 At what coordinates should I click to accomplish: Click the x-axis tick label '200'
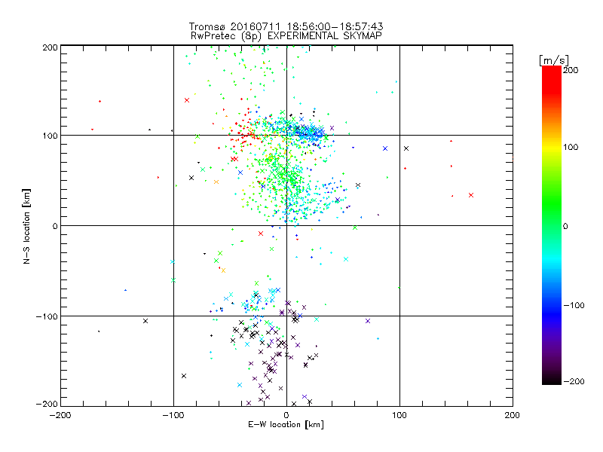pos(513,415)
